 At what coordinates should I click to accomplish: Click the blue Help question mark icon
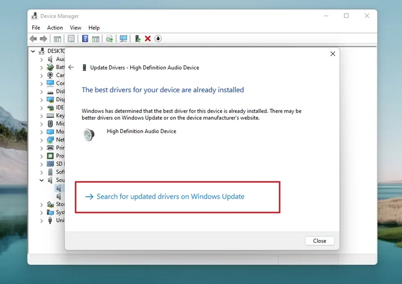tap(85, 39)
